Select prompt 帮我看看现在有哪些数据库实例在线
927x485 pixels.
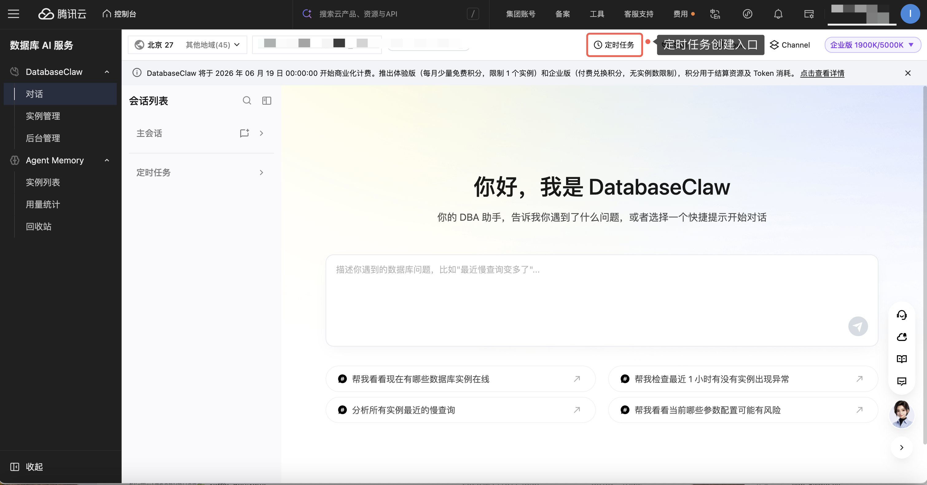[461, 379]
